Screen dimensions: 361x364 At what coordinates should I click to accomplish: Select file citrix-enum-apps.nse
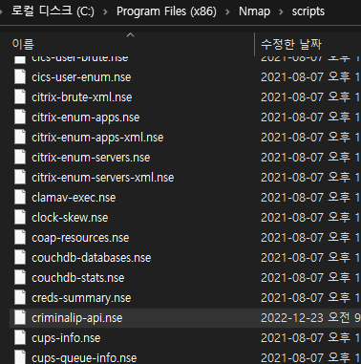pos(86,118)
